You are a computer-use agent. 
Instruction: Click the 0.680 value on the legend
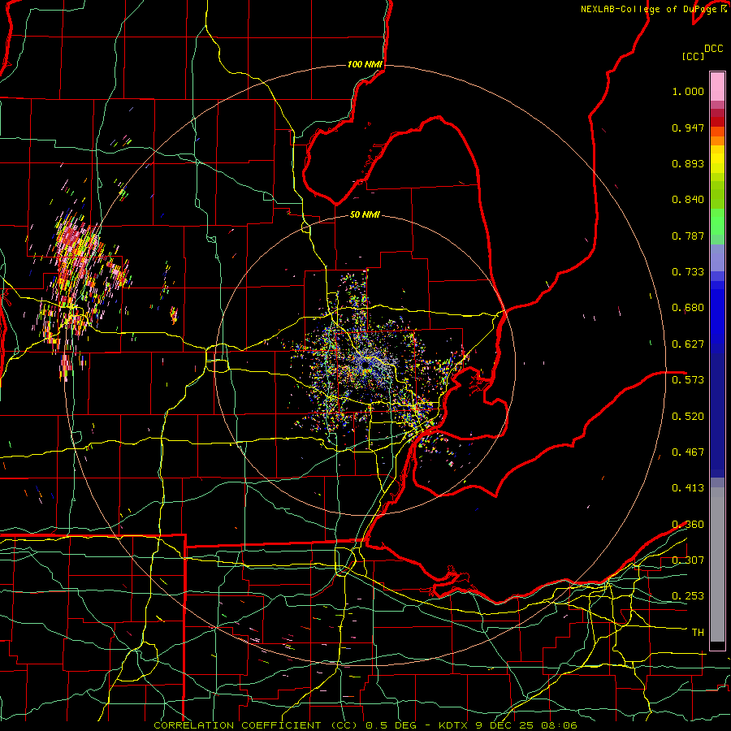(688, 308)
